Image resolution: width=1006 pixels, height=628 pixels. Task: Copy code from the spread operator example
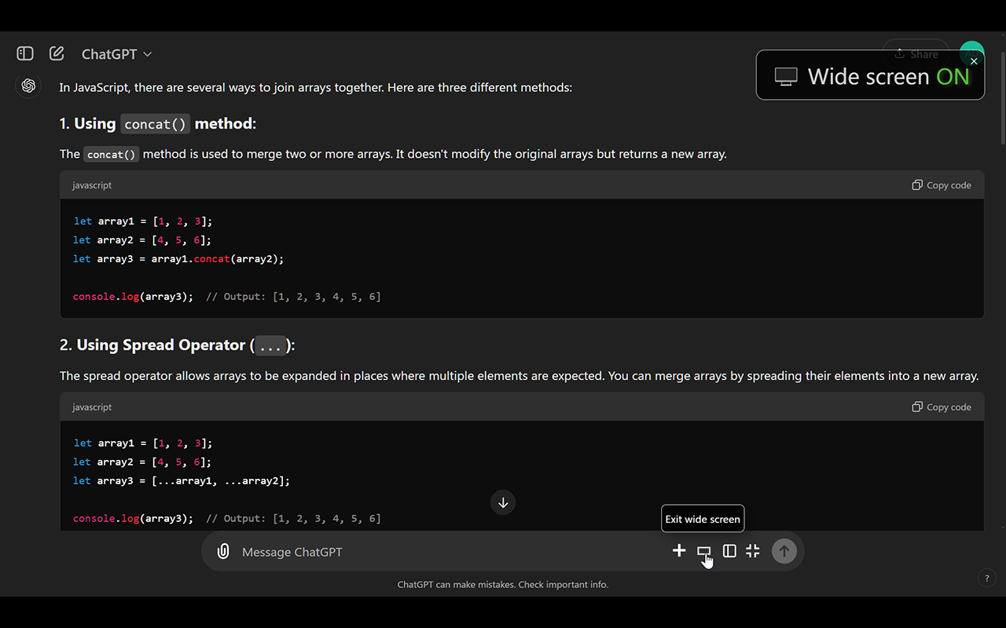coord(942,407)
